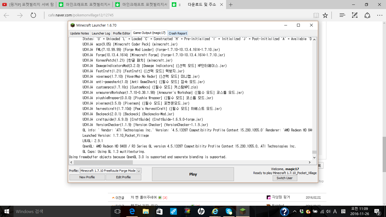This screenshot has width=386, height=217.
Task: Click the 'Launched Version: 1.7.10_Pocket_Village' line
Action: pos(116,136)
